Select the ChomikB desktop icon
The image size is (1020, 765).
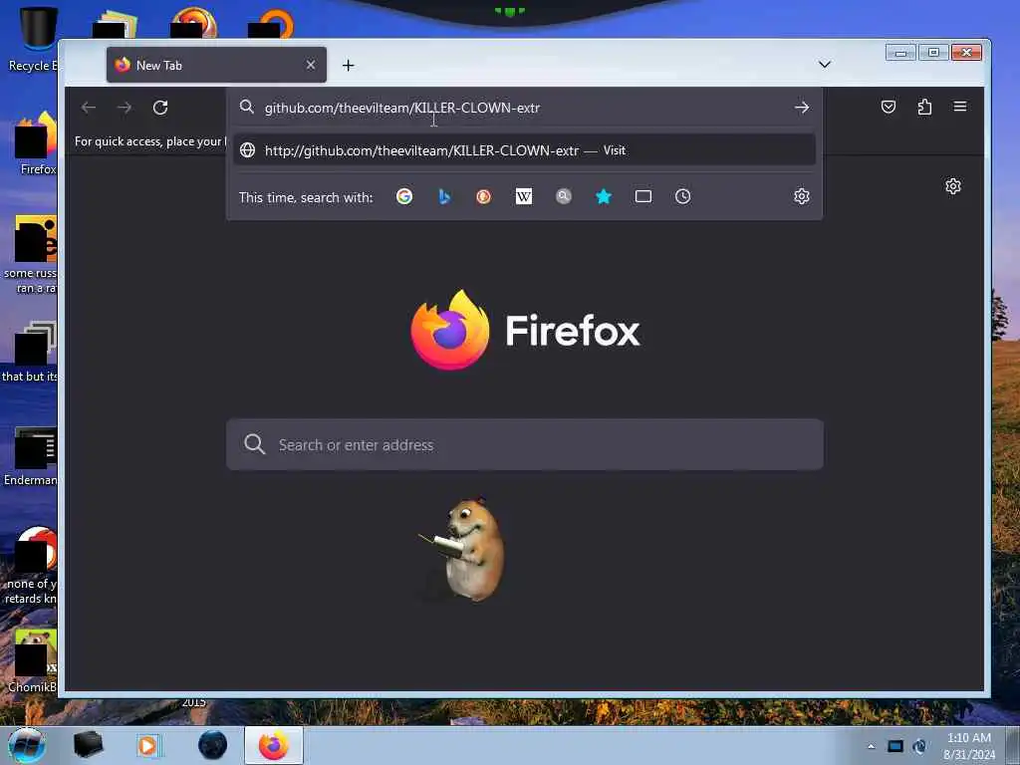click(33, 661)
